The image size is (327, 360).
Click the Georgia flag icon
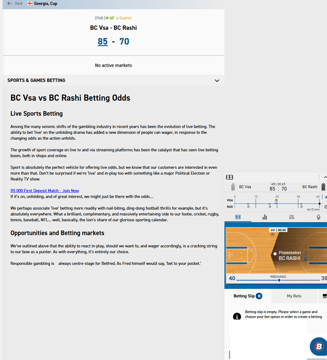coord(30,4)
